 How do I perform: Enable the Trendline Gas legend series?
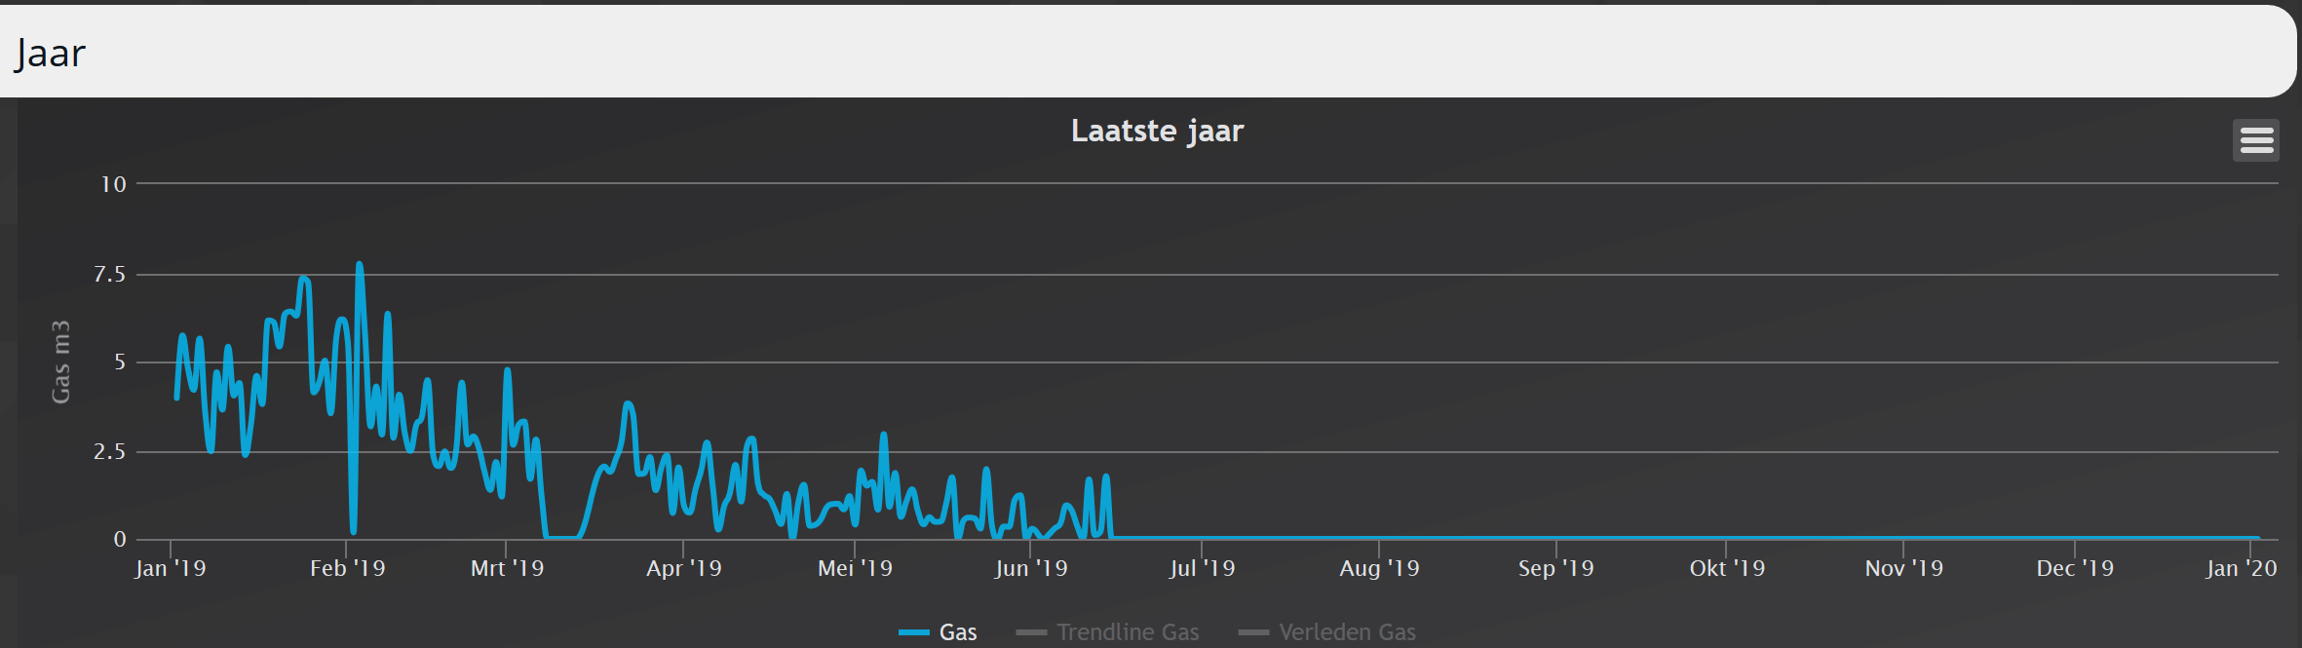pos(1107,632)
